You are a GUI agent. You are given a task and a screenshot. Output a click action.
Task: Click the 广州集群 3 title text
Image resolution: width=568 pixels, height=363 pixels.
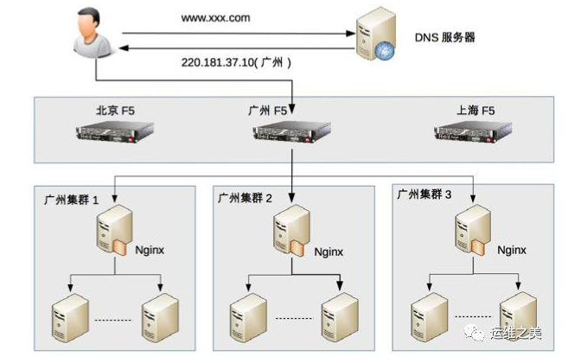424,194
